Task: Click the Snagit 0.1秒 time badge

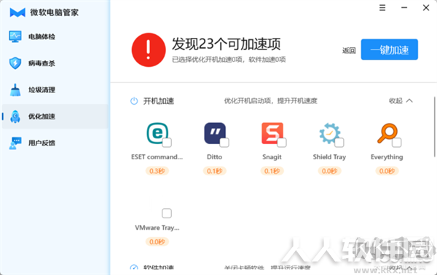Action: pyautogui.click(x=272, y=171)
